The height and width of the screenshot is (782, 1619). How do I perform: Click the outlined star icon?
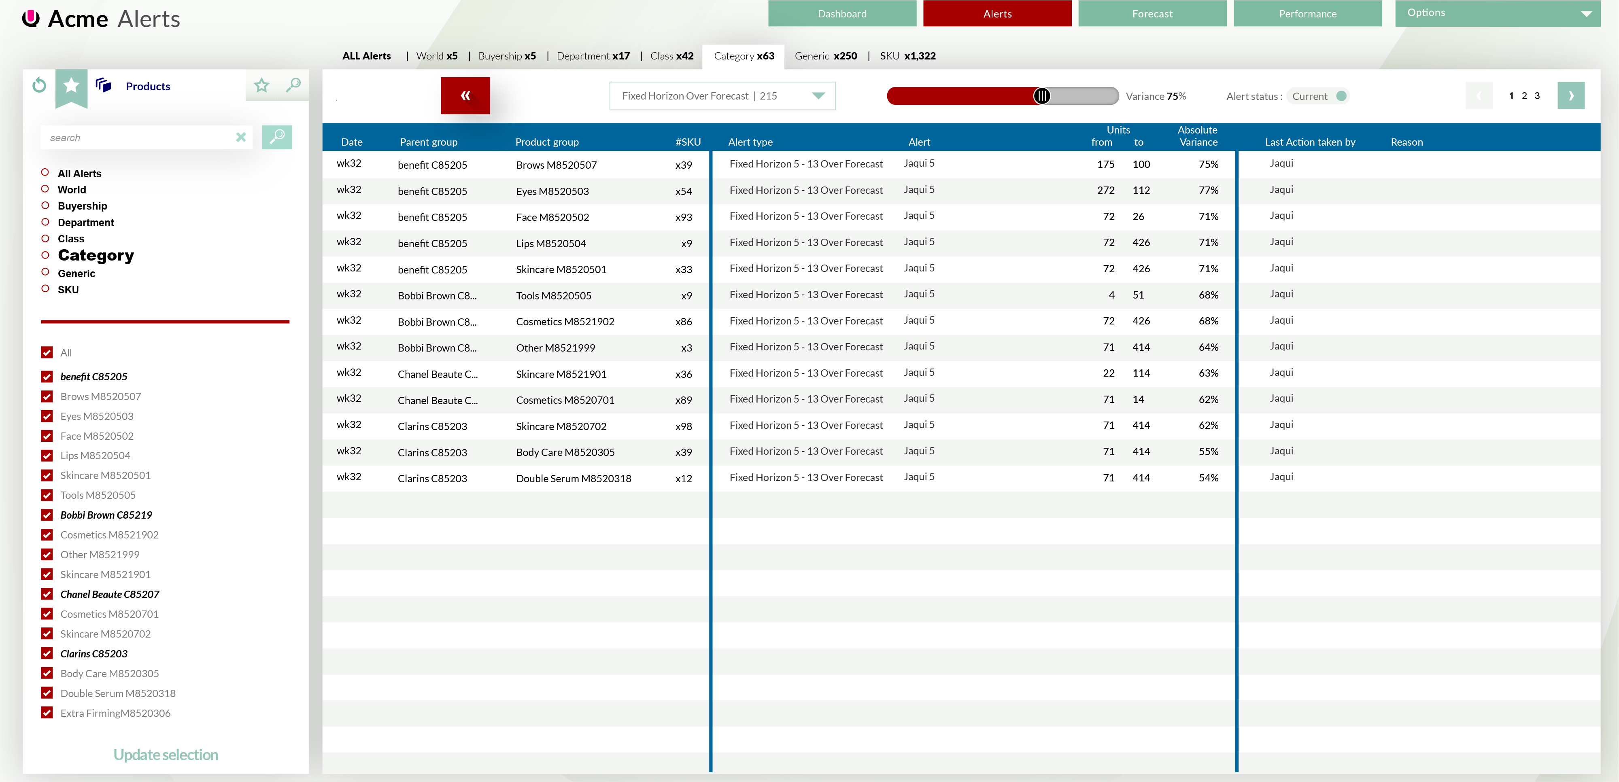tap(261, 85)
